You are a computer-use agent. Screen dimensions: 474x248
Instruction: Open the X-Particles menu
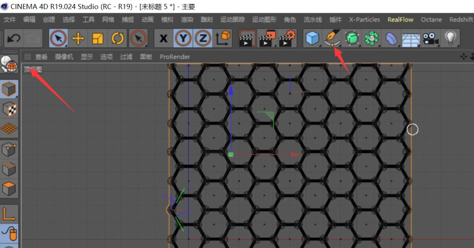(x=364, y=20)
